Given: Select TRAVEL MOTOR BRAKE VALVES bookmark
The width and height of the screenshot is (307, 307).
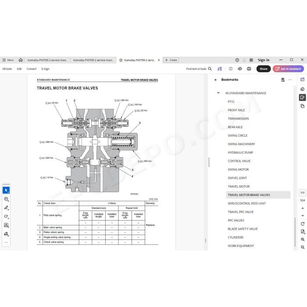Looking at the screenshot, I should pyautogui.click(x=258, y=195).
